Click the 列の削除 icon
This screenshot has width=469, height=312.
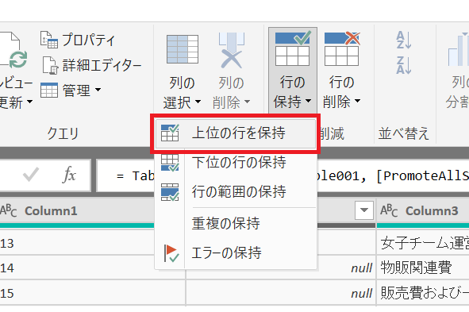(231, 50)
